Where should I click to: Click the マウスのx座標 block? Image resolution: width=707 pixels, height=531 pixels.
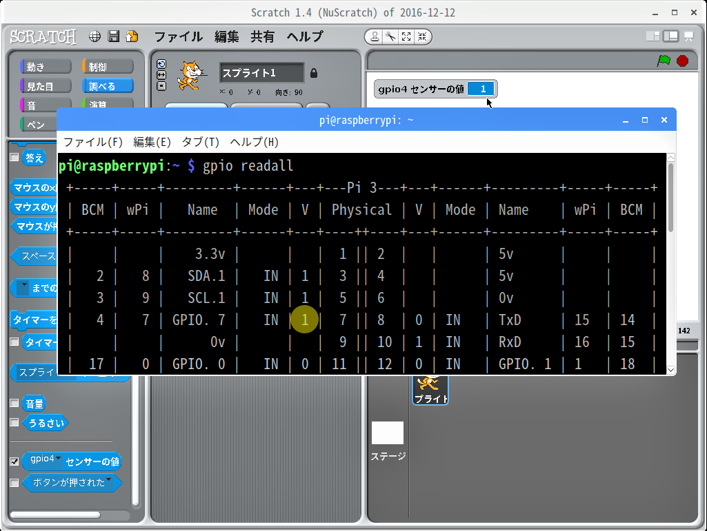pos(34,187)
